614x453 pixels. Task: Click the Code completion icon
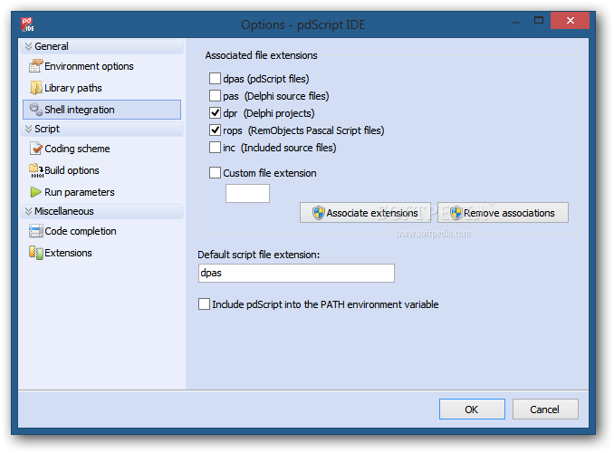point(36,231)
